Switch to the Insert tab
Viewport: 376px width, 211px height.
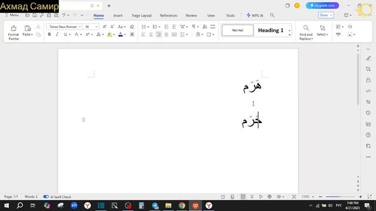click(117, 15)
